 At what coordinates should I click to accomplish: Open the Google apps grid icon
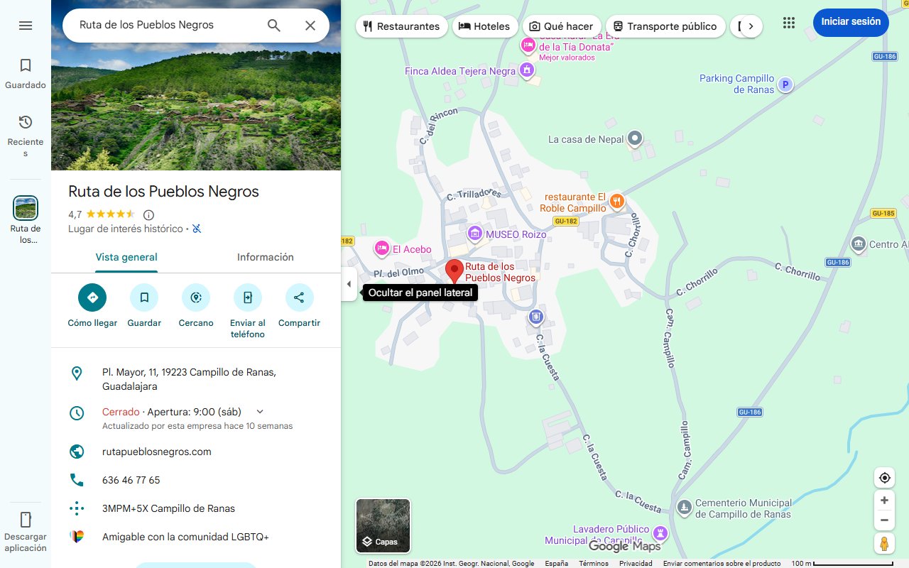coord(788,23)
